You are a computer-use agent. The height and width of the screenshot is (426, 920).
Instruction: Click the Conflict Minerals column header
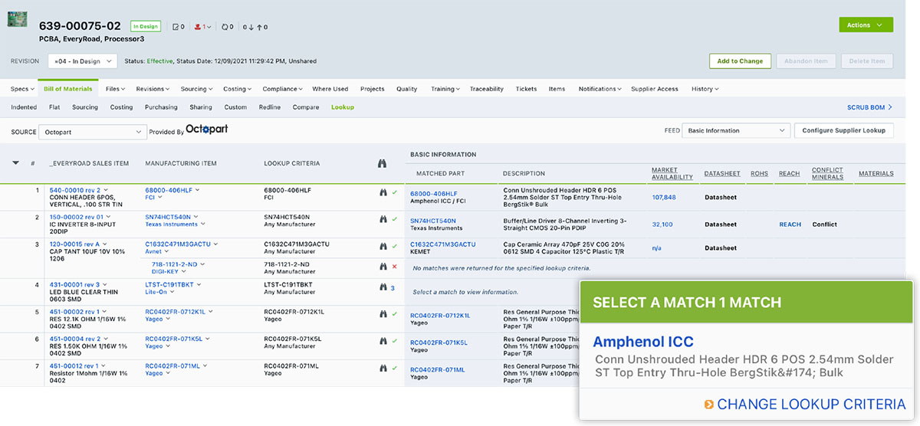(827, 173)
